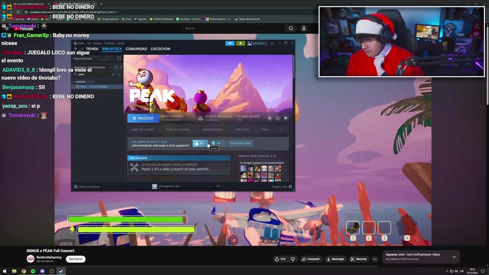
Task: Open PEAK game info icon
Action: [x=278, y=118]
